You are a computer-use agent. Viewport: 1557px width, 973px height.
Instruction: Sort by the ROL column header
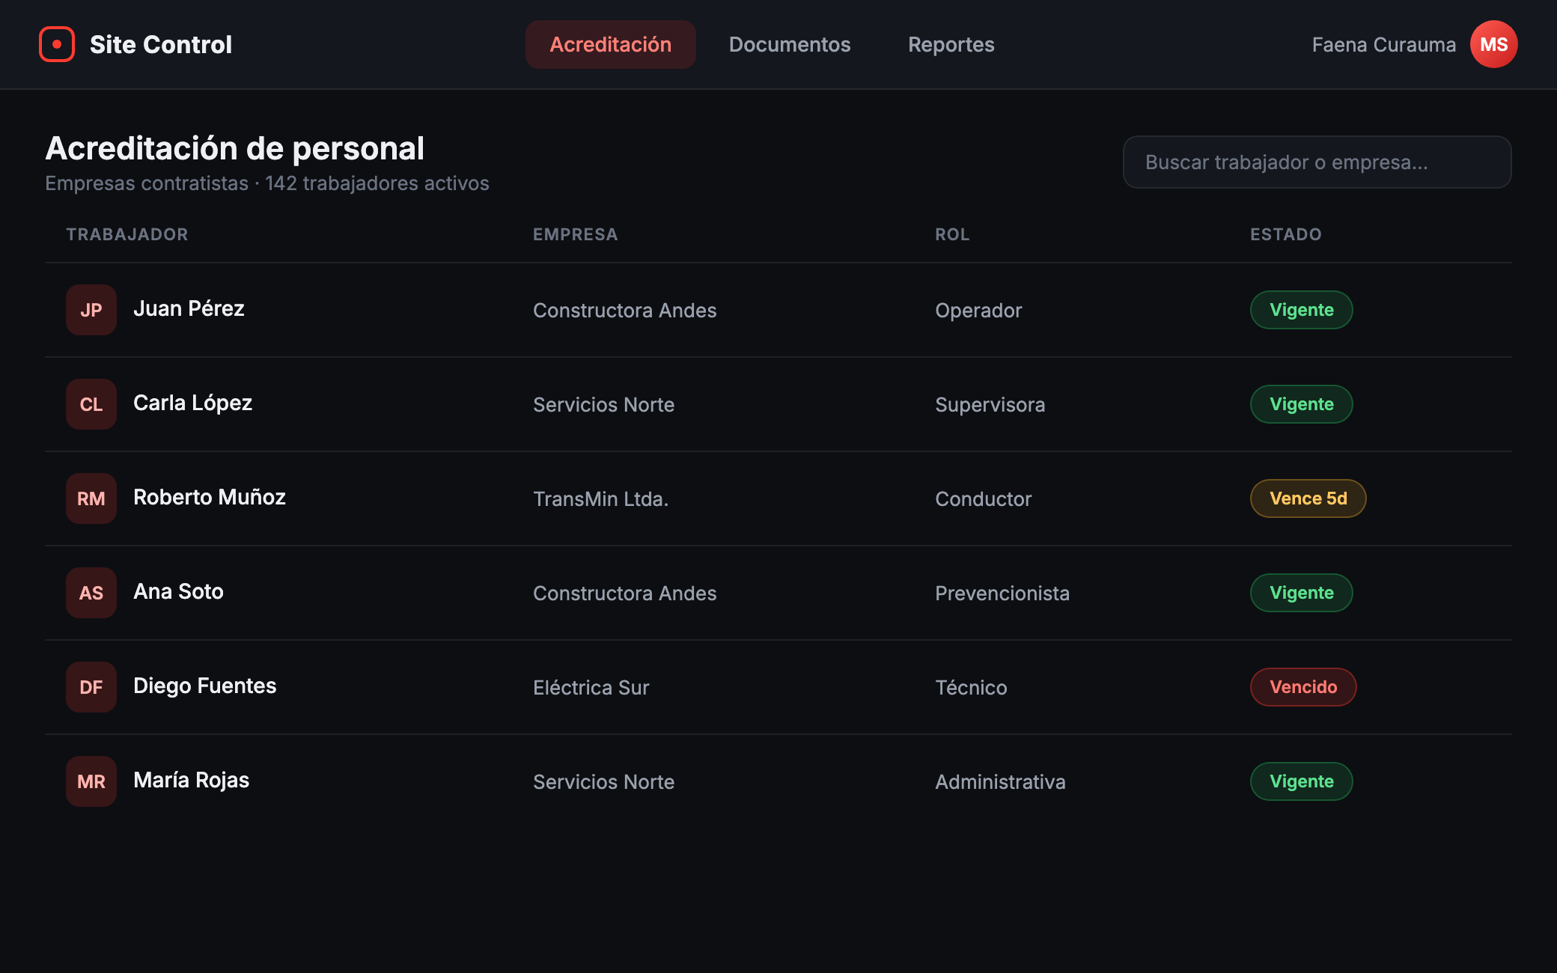pos(952,234)
